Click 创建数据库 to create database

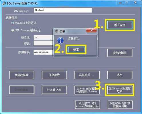22,75
